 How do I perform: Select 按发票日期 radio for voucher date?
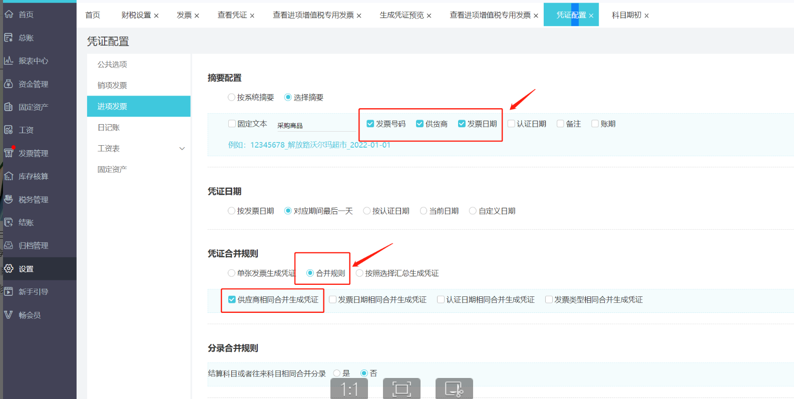pyautogui.click(x=231, y=211)
